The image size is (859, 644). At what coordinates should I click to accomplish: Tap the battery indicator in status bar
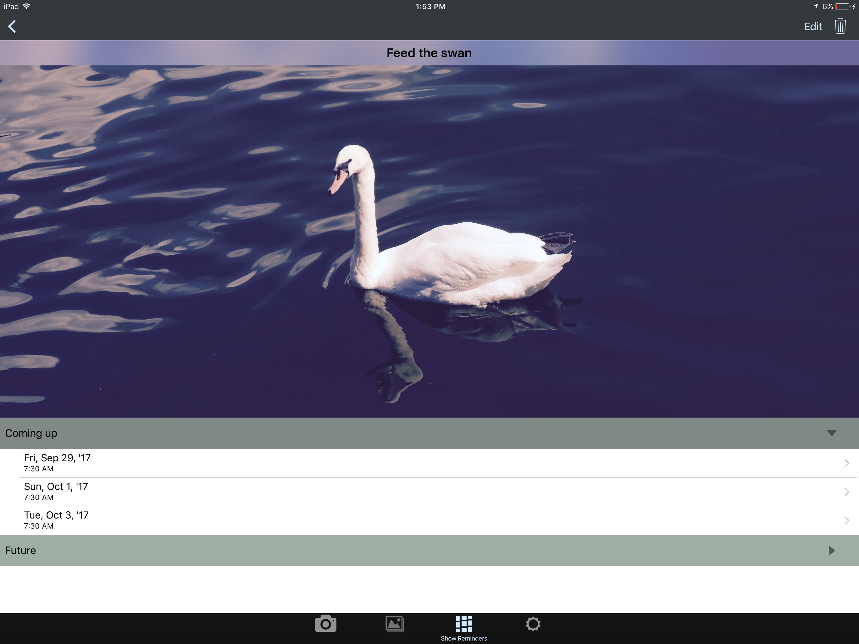tap(842, 7)
